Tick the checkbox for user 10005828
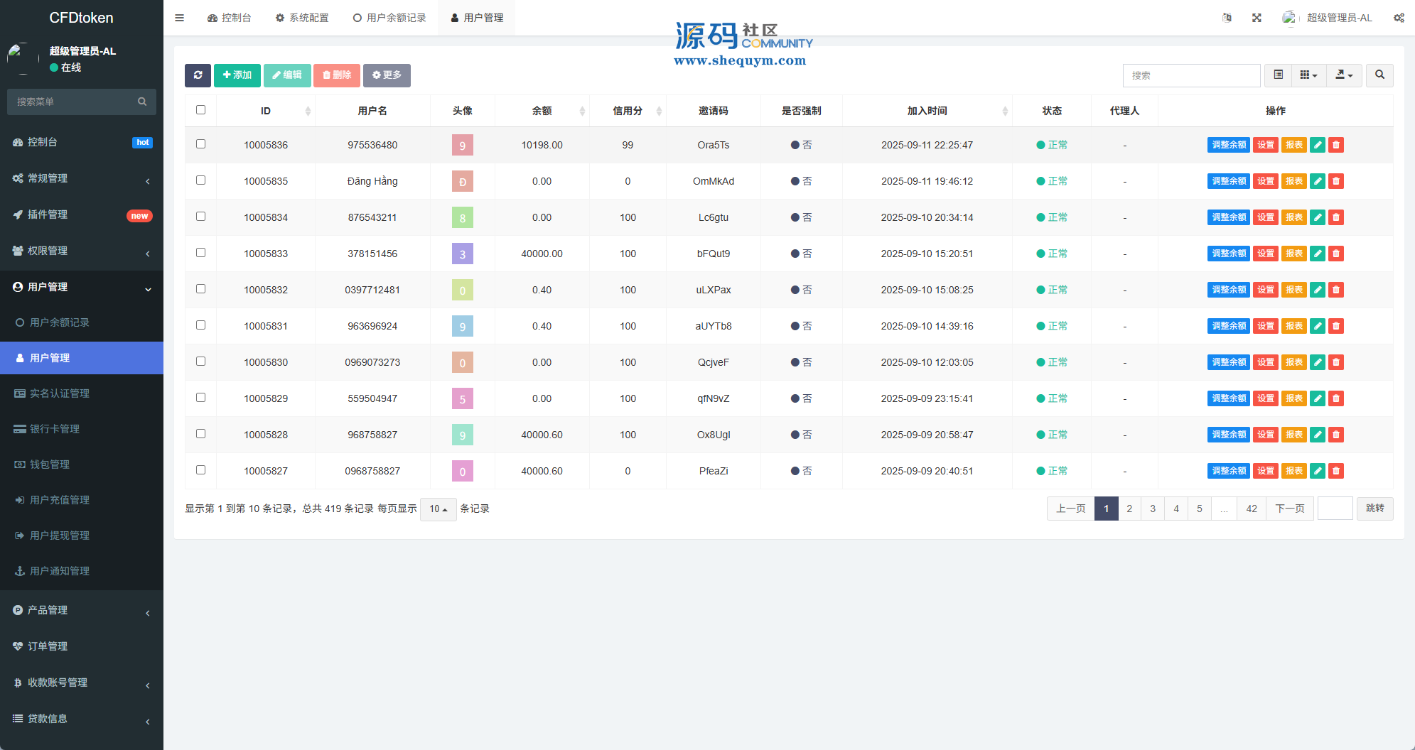This screenshot has width=1415, height=750. [x=200, y=434]
